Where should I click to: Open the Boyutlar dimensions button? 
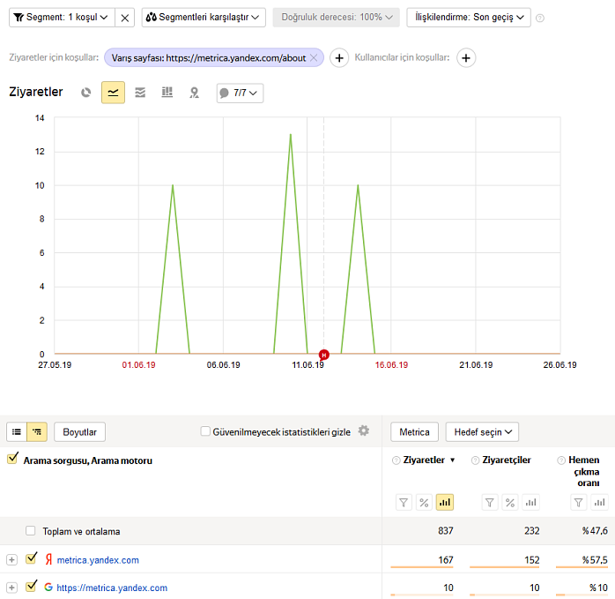pos(79,432)
